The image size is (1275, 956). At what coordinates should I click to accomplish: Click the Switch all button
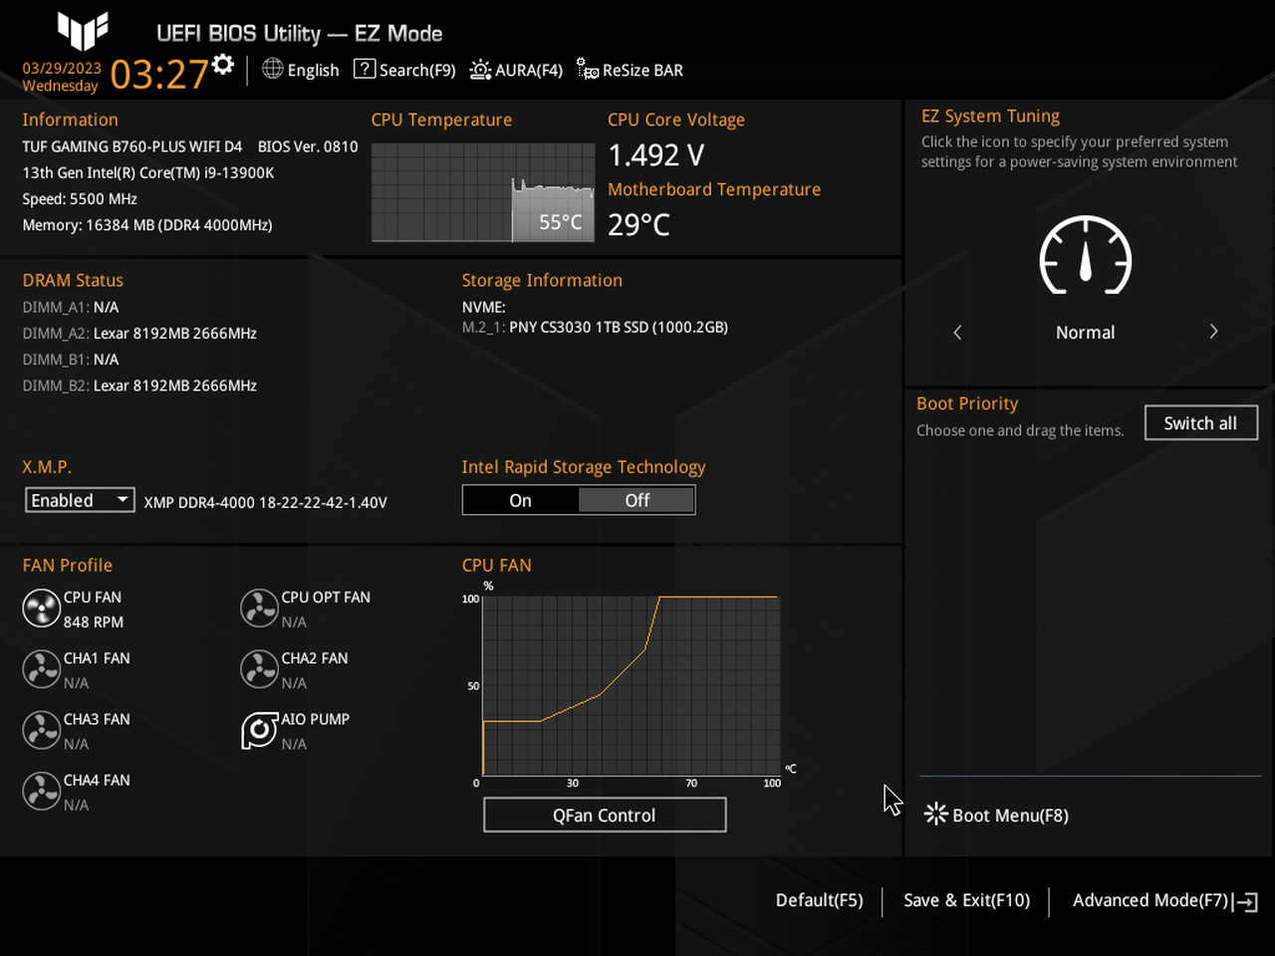(x=1200, y=422)
